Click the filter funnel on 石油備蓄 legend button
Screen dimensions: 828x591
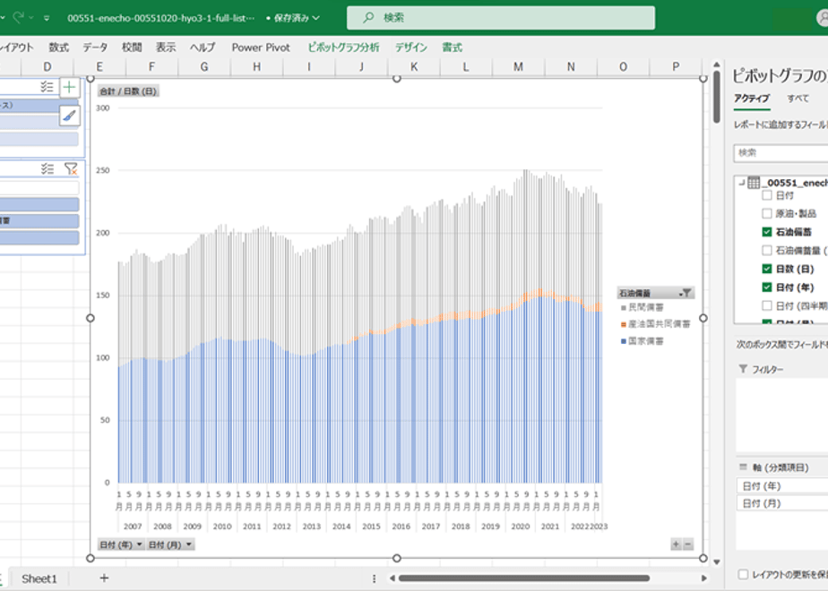click(686, 293)
